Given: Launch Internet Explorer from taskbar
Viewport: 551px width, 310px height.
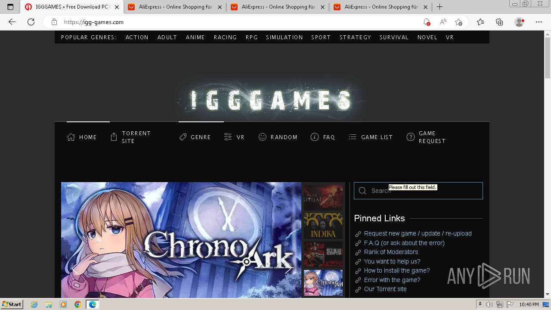Looking at the screenshot, I should click(34, 304).
